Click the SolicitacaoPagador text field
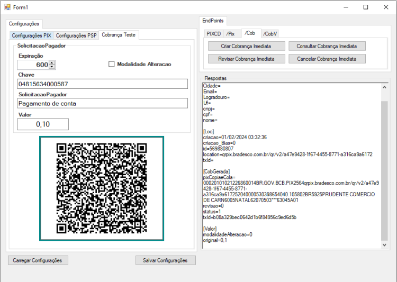The image size is (397, 282). (x=103, y=103)
